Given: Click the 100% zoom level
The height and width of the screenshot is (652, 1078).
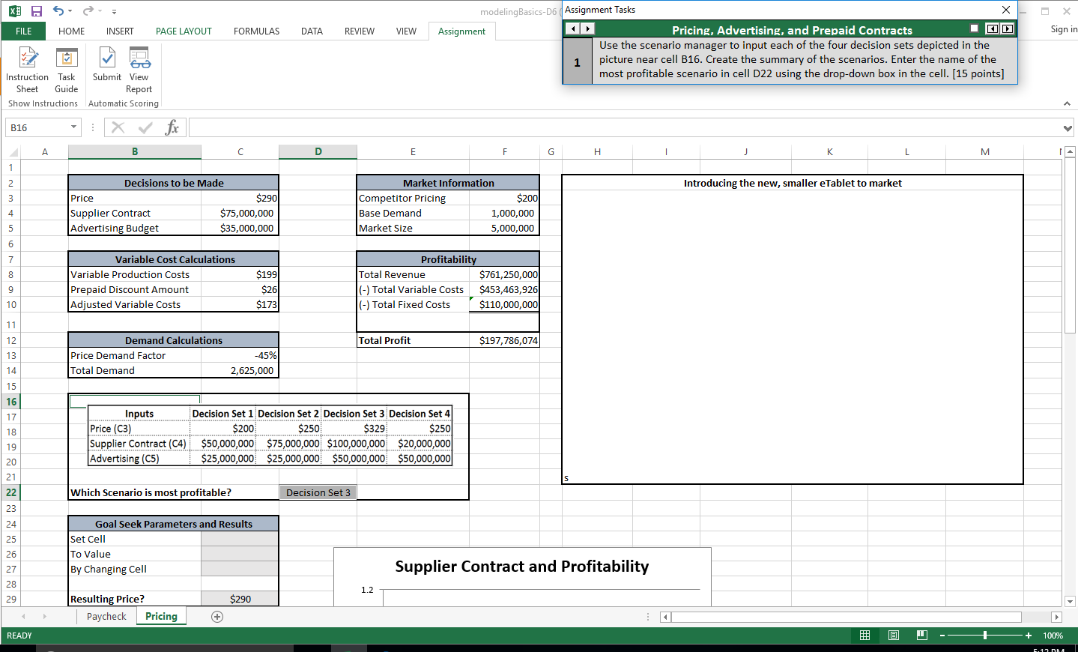Looking at the screenshot, I should pos(1053,636).
